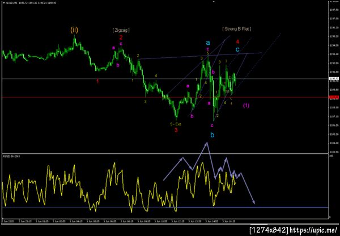
Task: Select the "[ Strong B Flat ]" chart label
Action: tap(237, 29)
